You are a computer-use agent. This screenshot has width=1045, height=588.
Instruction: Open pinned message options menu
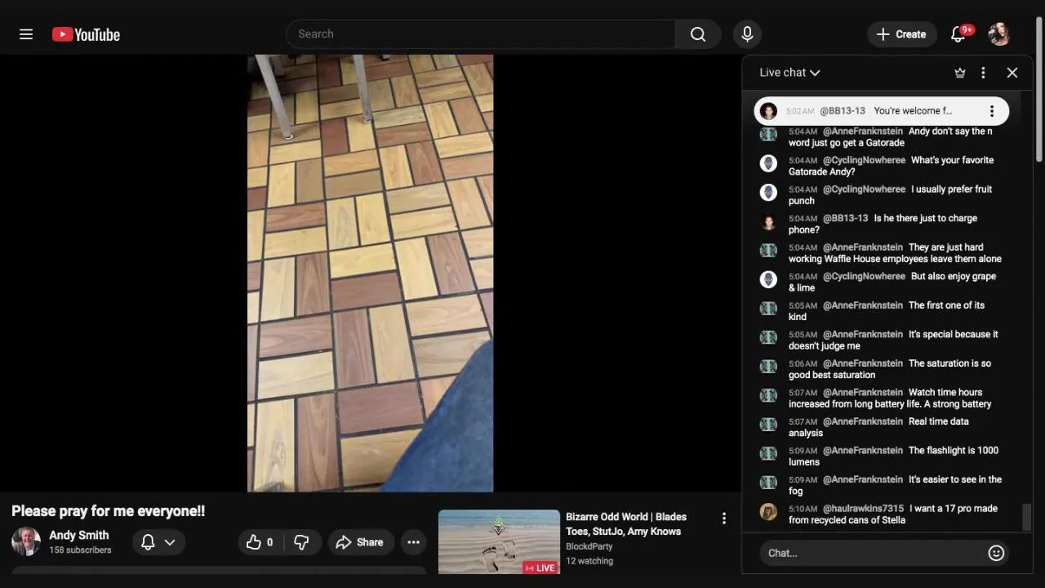tap(992, 111)
